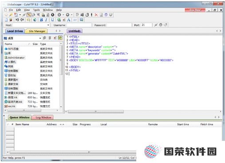Click the red X Delete icon
Viewport: 225px width, 163px height.
pos(96,15)
